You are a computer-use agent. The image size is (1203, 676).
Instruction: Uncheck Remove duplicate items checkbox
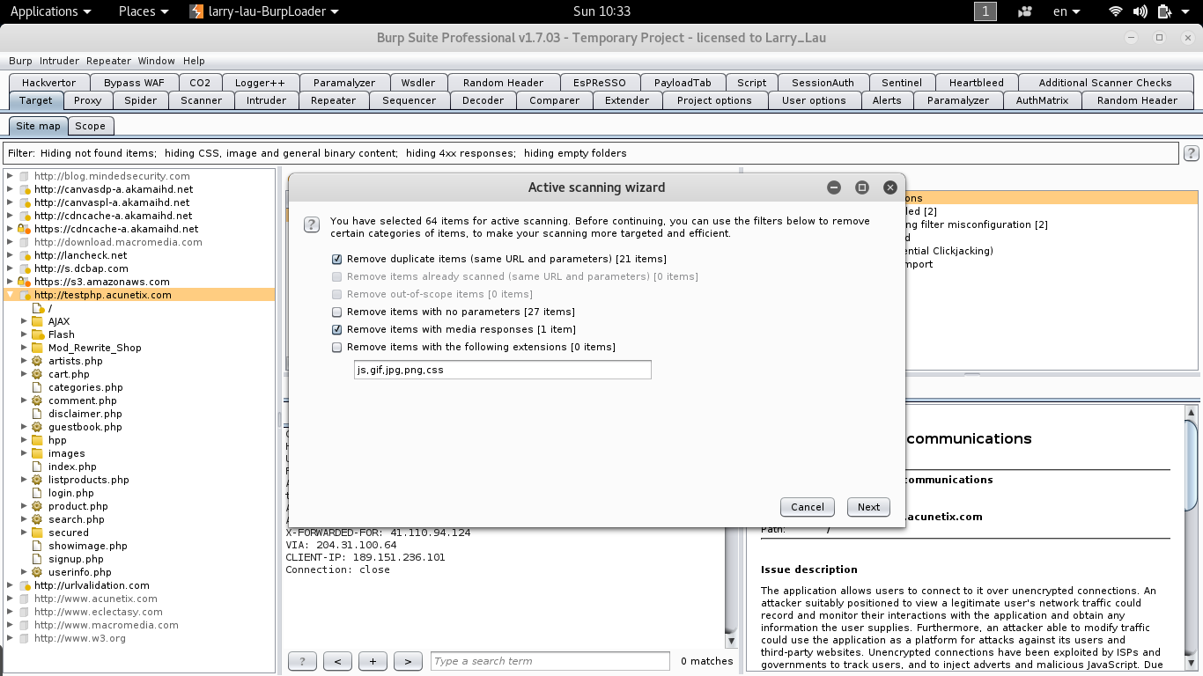point(336,260)
